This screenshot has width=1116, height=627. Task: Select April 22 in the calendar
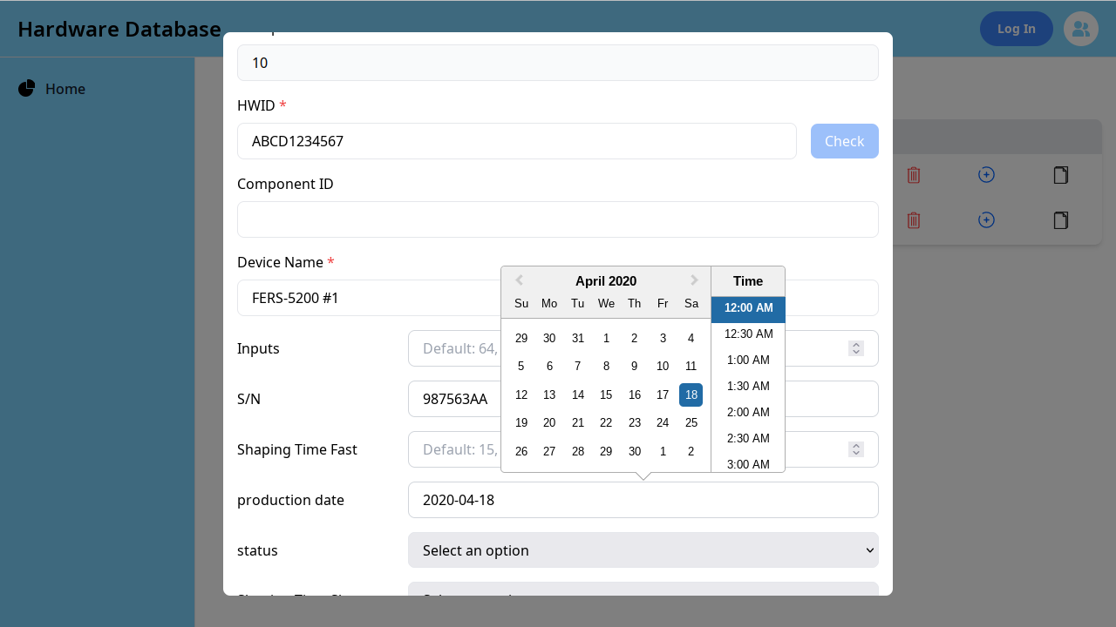606,422
